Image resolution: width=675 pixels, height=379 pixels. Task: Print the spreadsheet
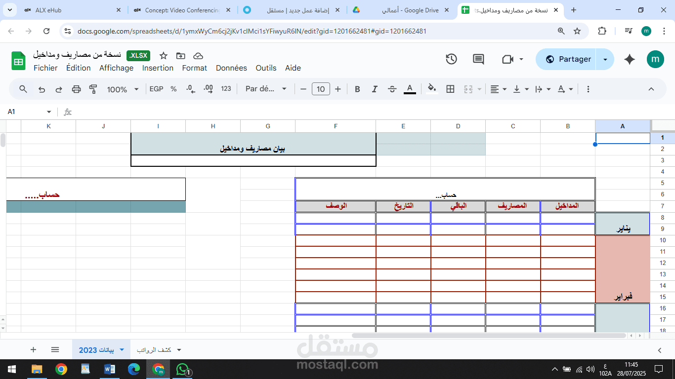point(76,89)
